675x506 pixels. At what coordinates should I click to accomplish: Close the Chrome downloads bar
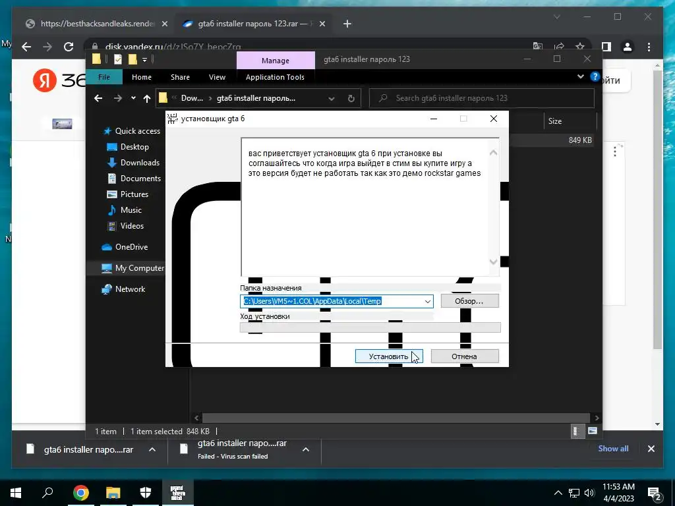pyautogui.click(x=651, y=449)
